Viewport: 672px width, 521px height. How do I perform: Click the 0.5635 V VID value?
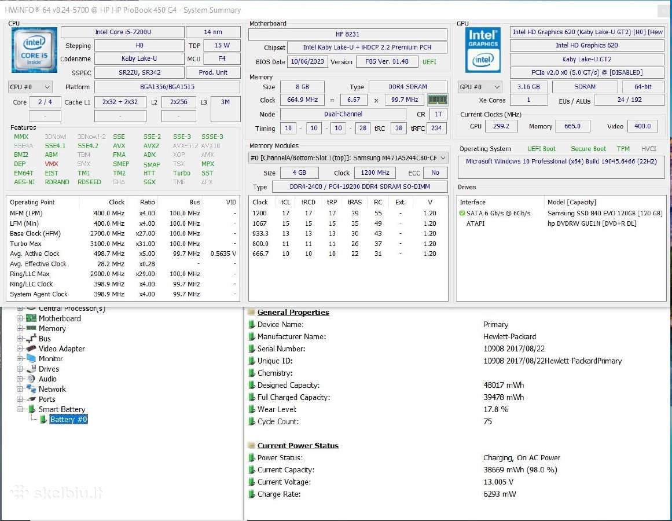(x=223, y=254)
